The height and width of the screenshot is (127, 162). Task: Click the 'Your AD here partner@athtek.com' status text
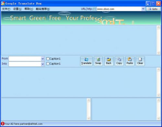24,124
